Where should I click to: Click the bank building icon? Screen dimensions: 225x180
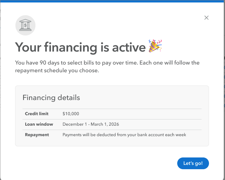(x=25, y=25)
